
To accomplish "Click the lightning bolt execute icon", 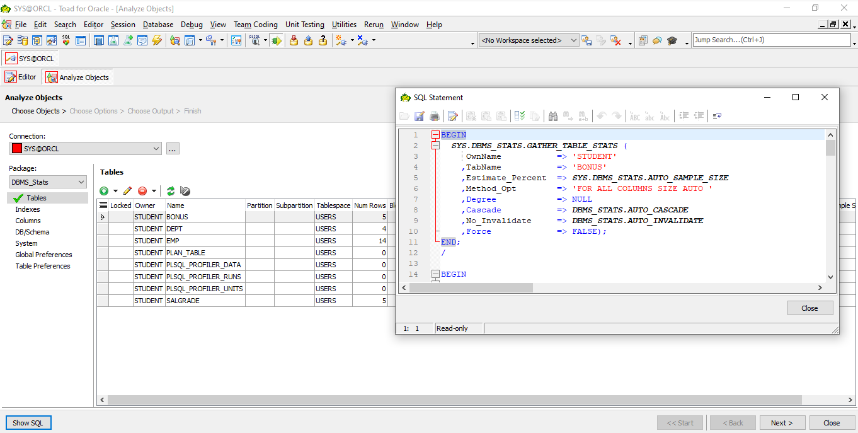I will pyautogui.click(x=157, y=40).
